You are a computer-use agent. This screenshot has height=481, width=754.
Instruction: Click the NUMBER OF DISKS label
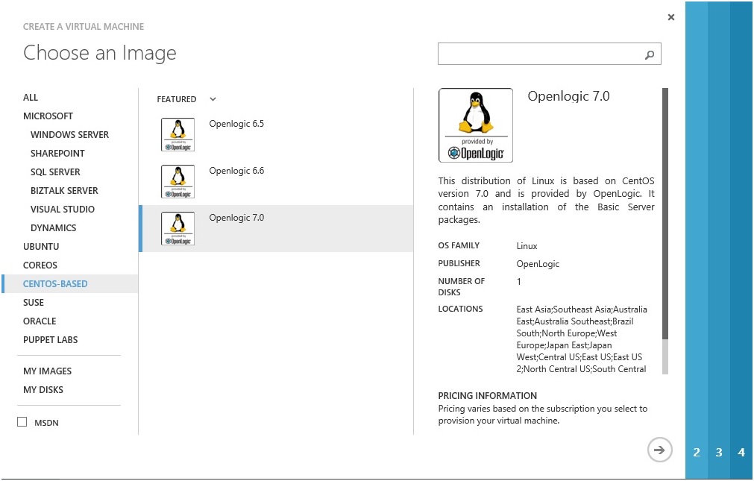(461, 286)
